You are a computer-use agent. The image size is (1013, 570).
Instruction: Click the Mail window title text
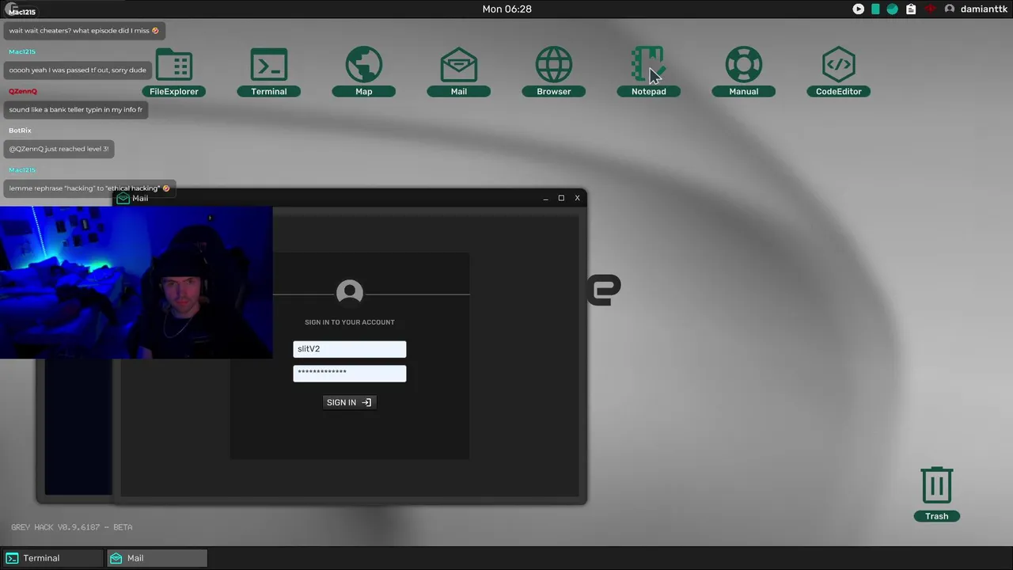click(x=140, y=198)
